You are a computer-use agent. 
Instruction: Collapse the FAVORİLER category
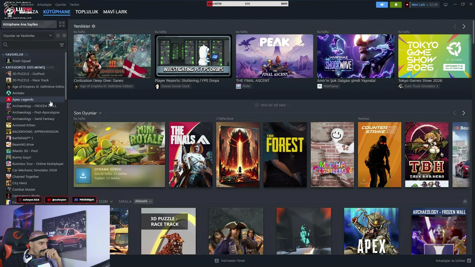click(x=3, y=55)
